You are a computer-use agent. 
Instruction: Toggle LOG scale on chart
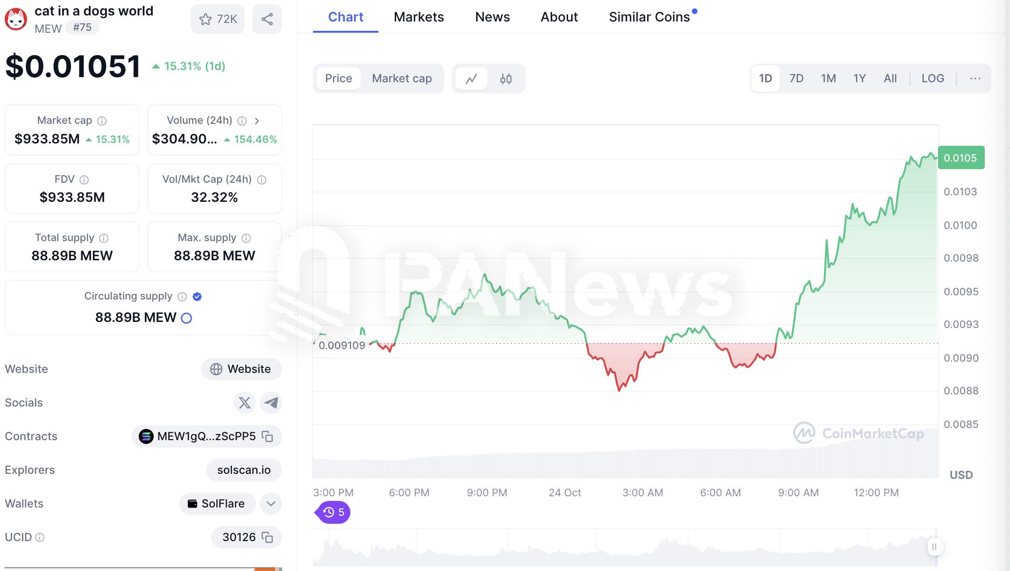point(932,79)
